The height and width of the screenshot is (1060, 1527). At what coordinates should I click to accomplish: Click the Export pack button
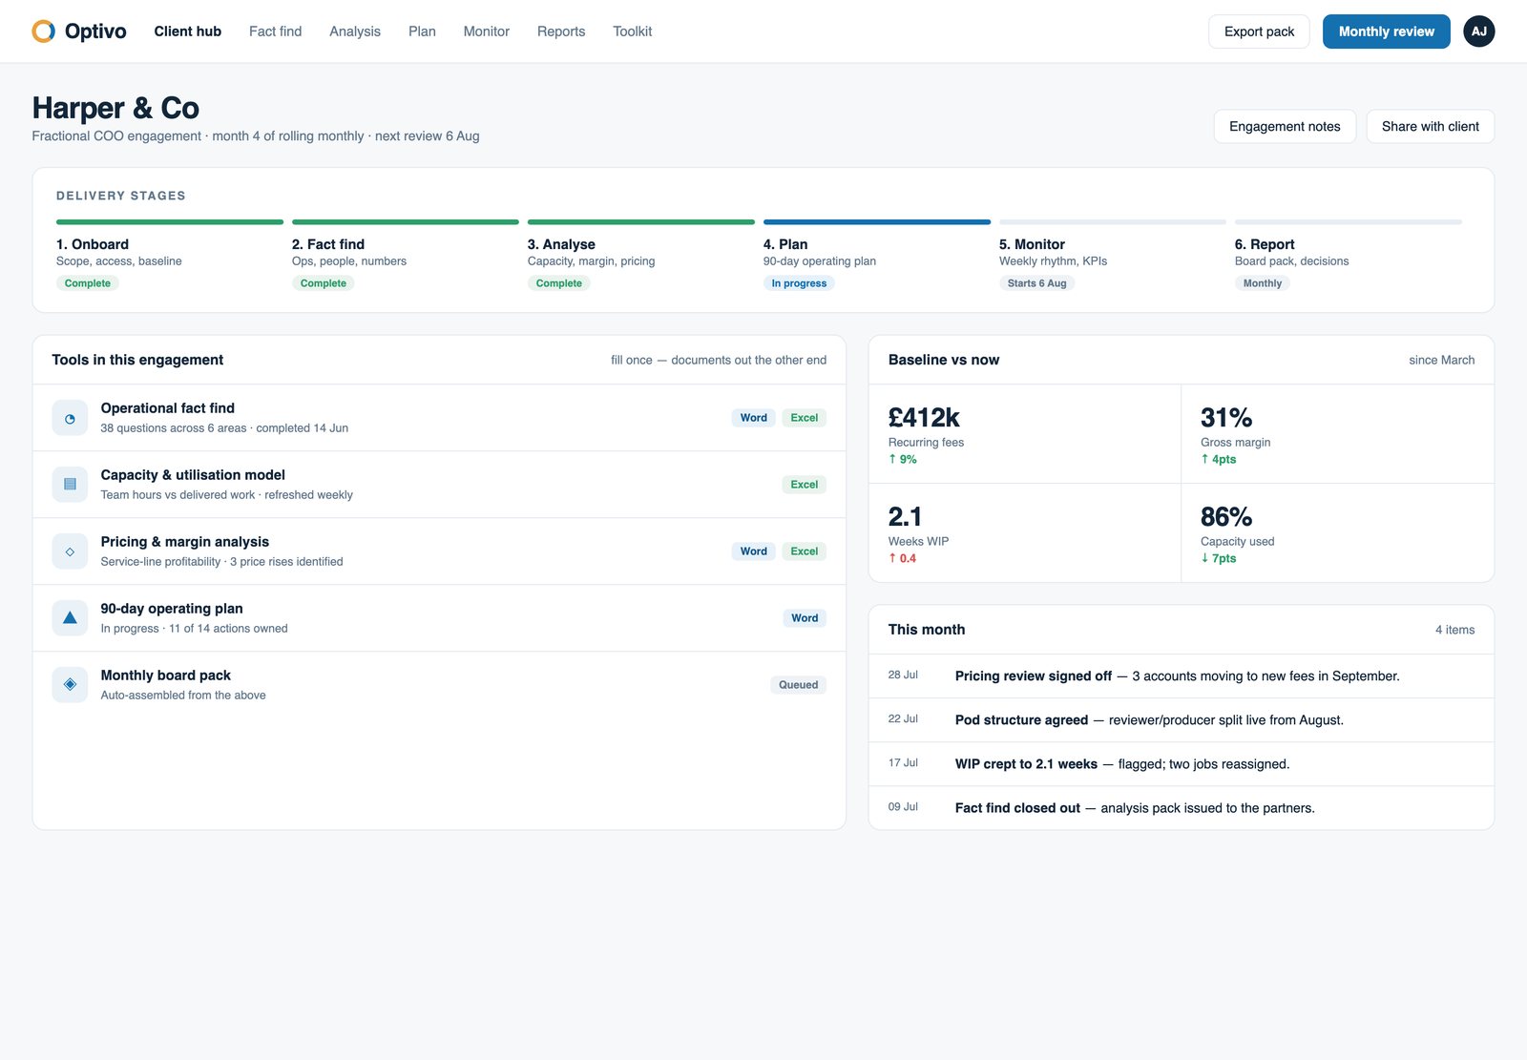click(1259, 31)
